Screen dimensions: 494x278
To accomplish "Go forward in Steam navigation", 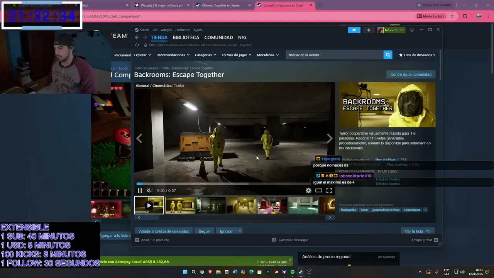I will click(145, 37).
